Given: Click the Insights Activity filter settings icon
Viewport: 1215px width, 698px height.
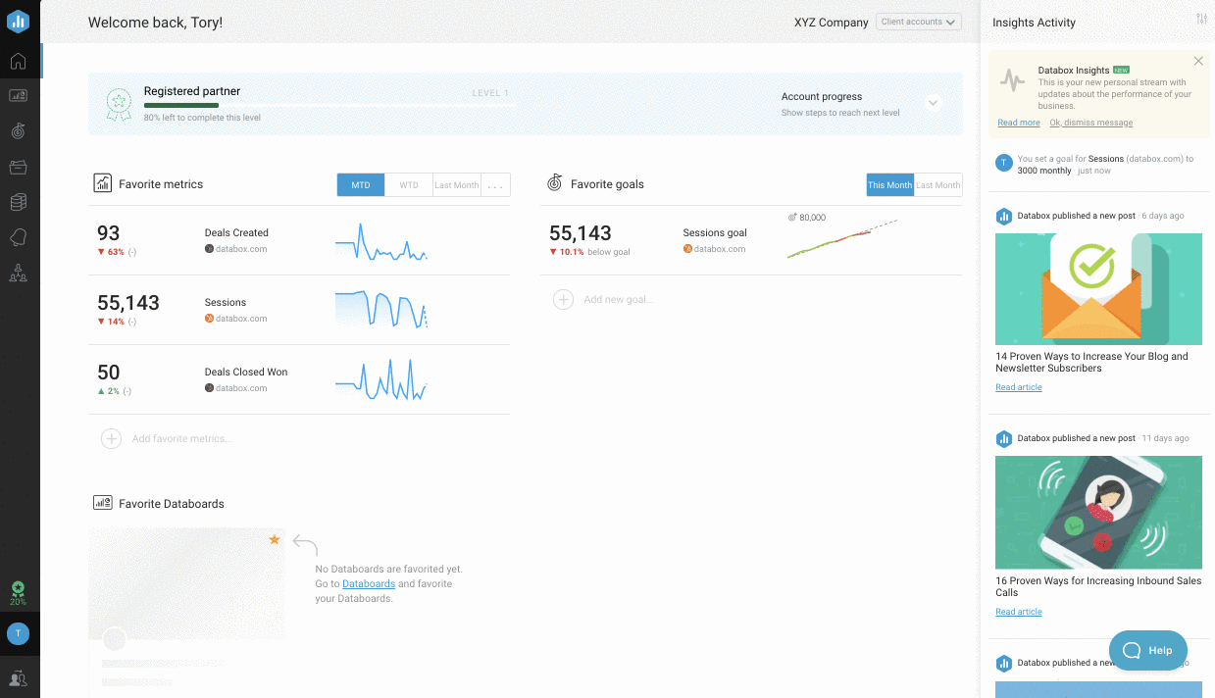Looking at the screenshot, I should click(x=1202, y=21).
